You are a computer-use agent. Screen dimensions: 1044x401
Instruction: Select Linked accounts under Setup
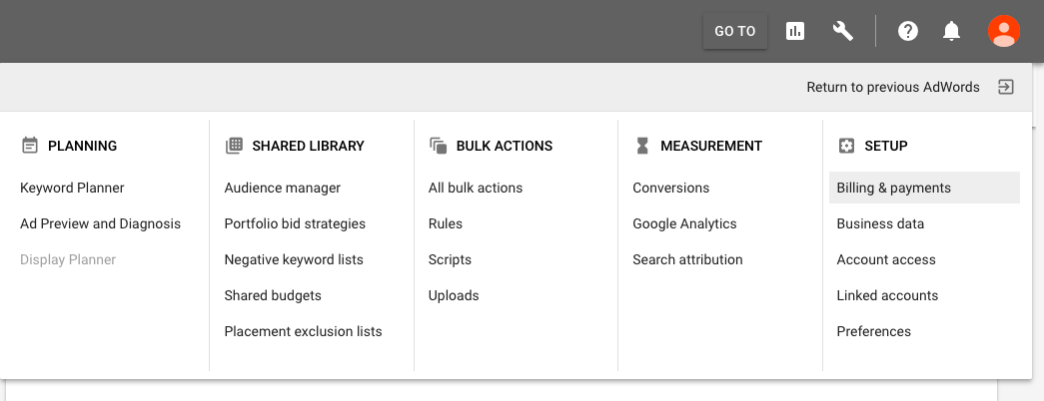(x=887, y=295)
